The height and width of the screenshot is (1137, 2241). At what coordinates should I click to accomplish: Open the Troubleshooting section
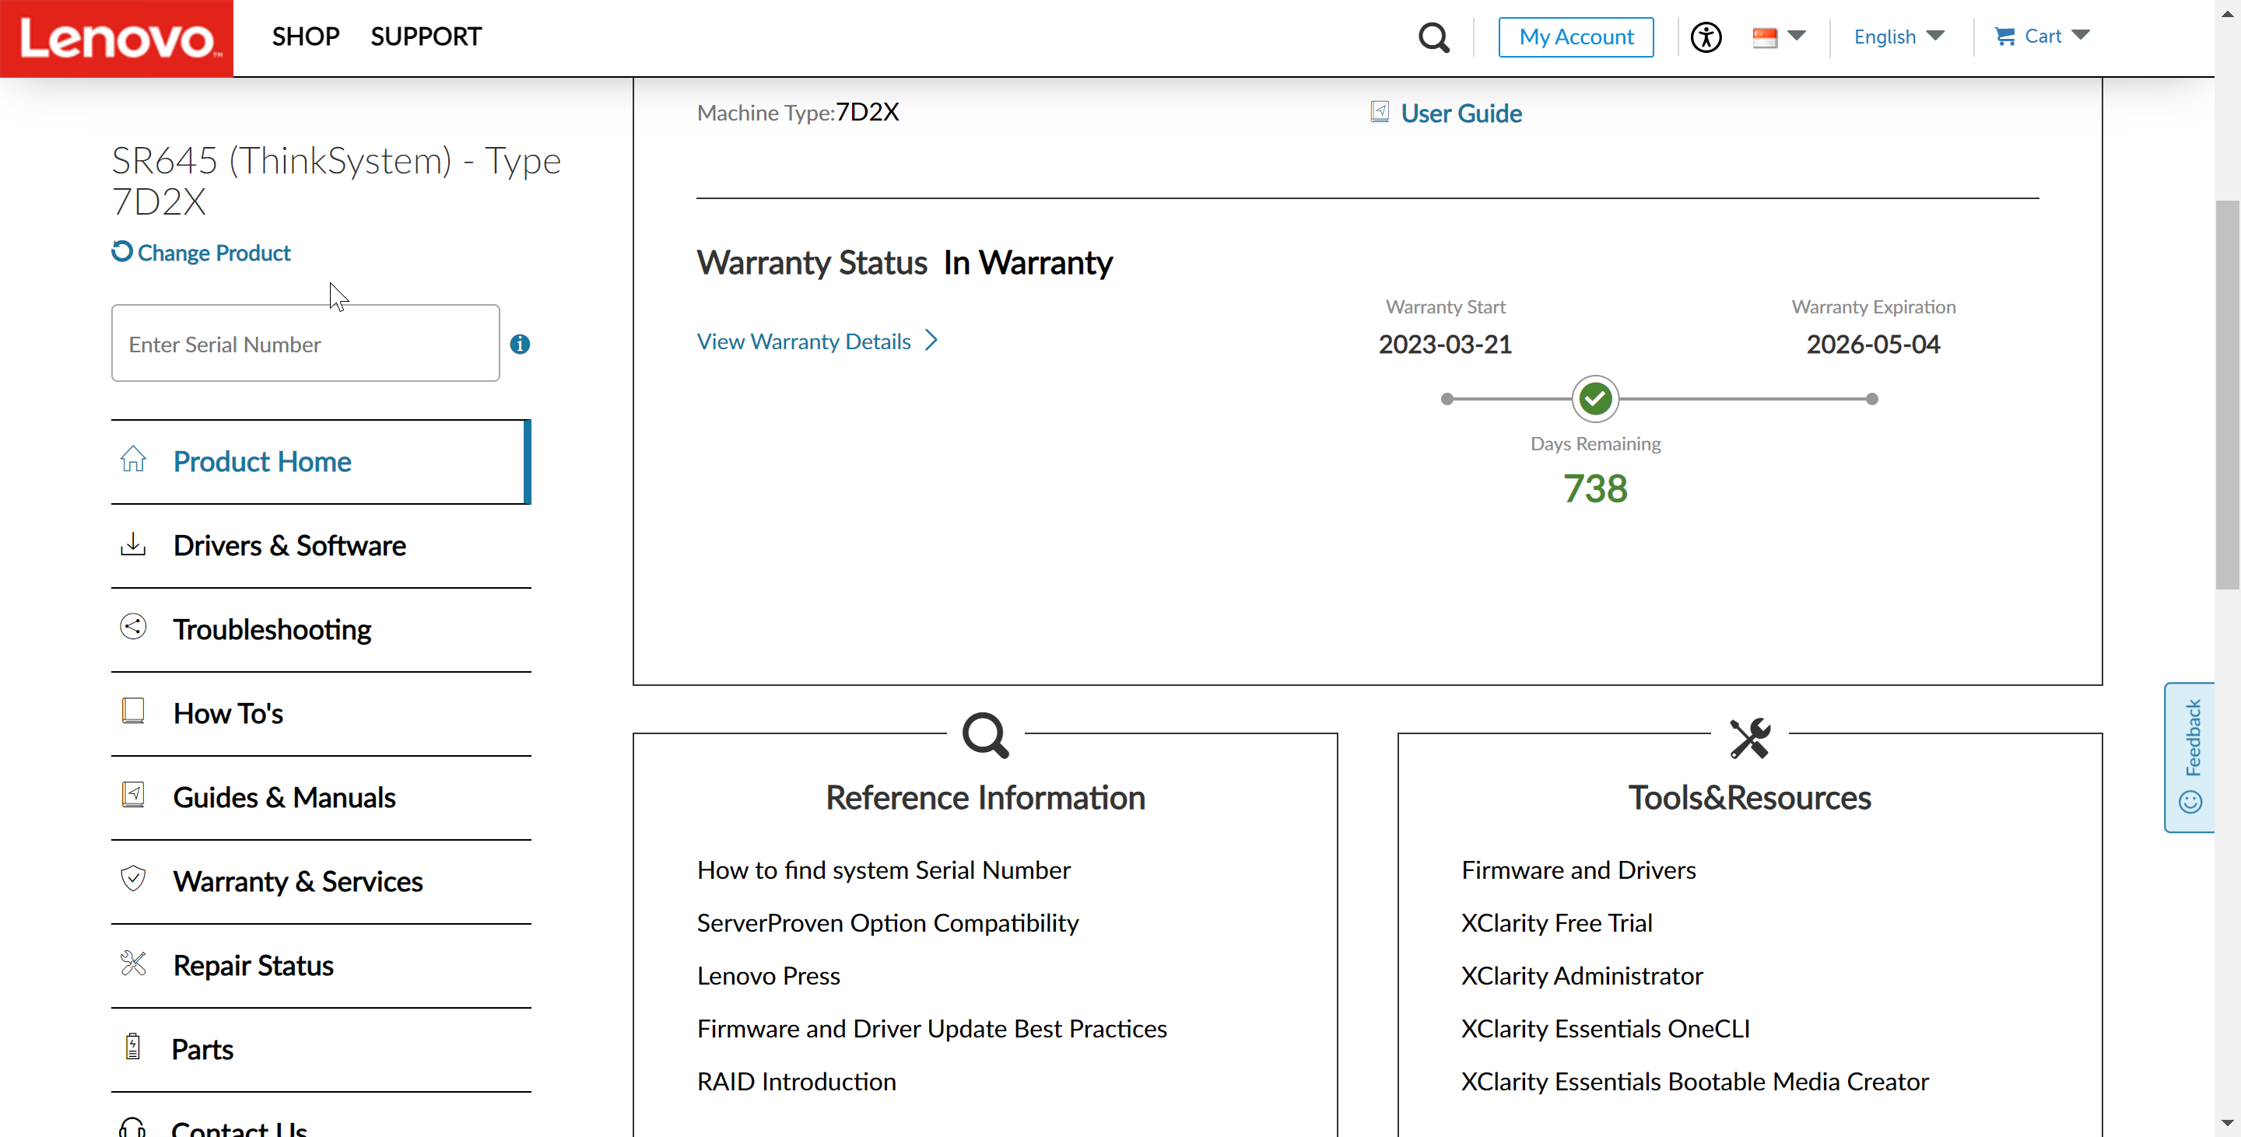click(321, 629)
